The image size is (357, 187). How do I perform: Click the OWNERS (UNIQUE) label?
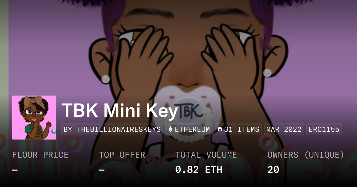(306, 155)
